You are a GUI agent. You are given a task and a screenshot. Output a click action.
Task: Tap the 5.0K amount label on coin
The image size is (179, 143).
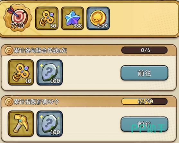point(102,26)
